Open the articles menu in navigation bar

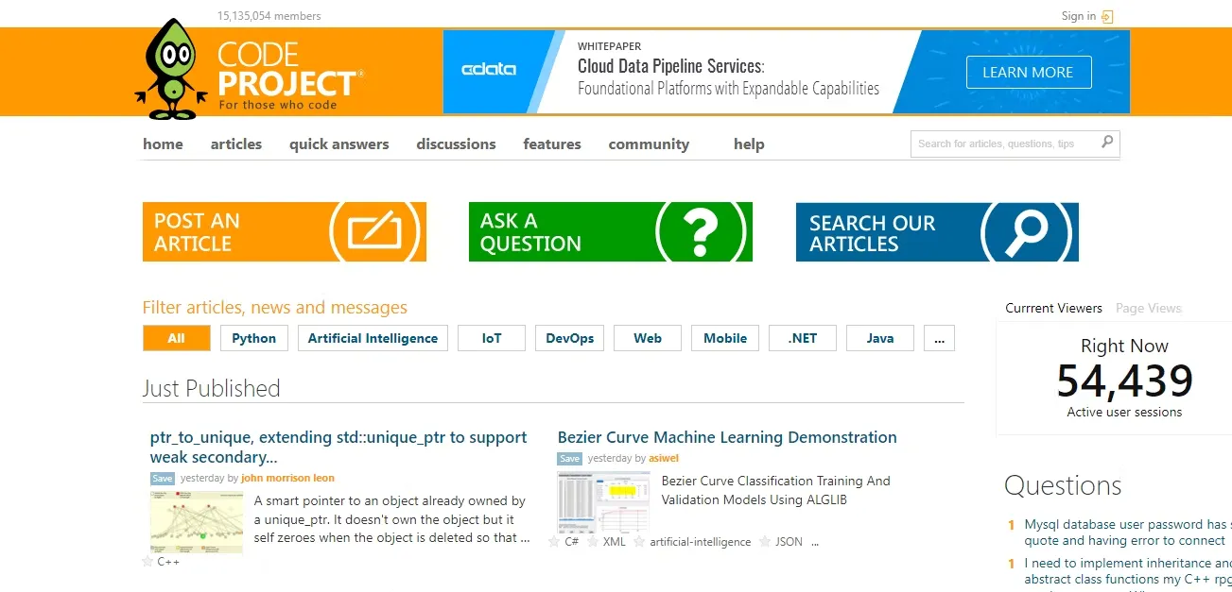pyautogui.click(x=235, y=144)
